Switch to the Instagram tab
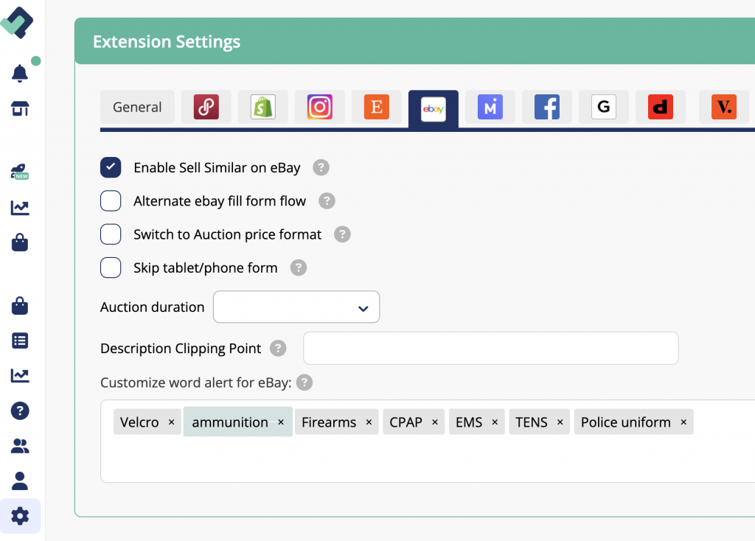This screenshot has height=541, width=755. coord(320,107)
